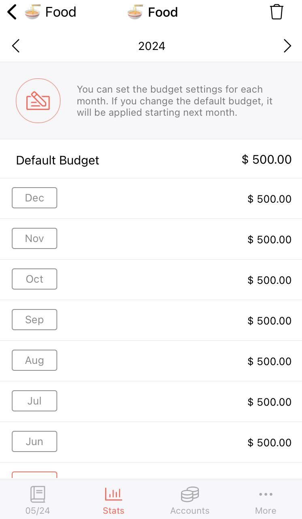
Task: Edit the Default Budget amount
Action: [266, 160]
